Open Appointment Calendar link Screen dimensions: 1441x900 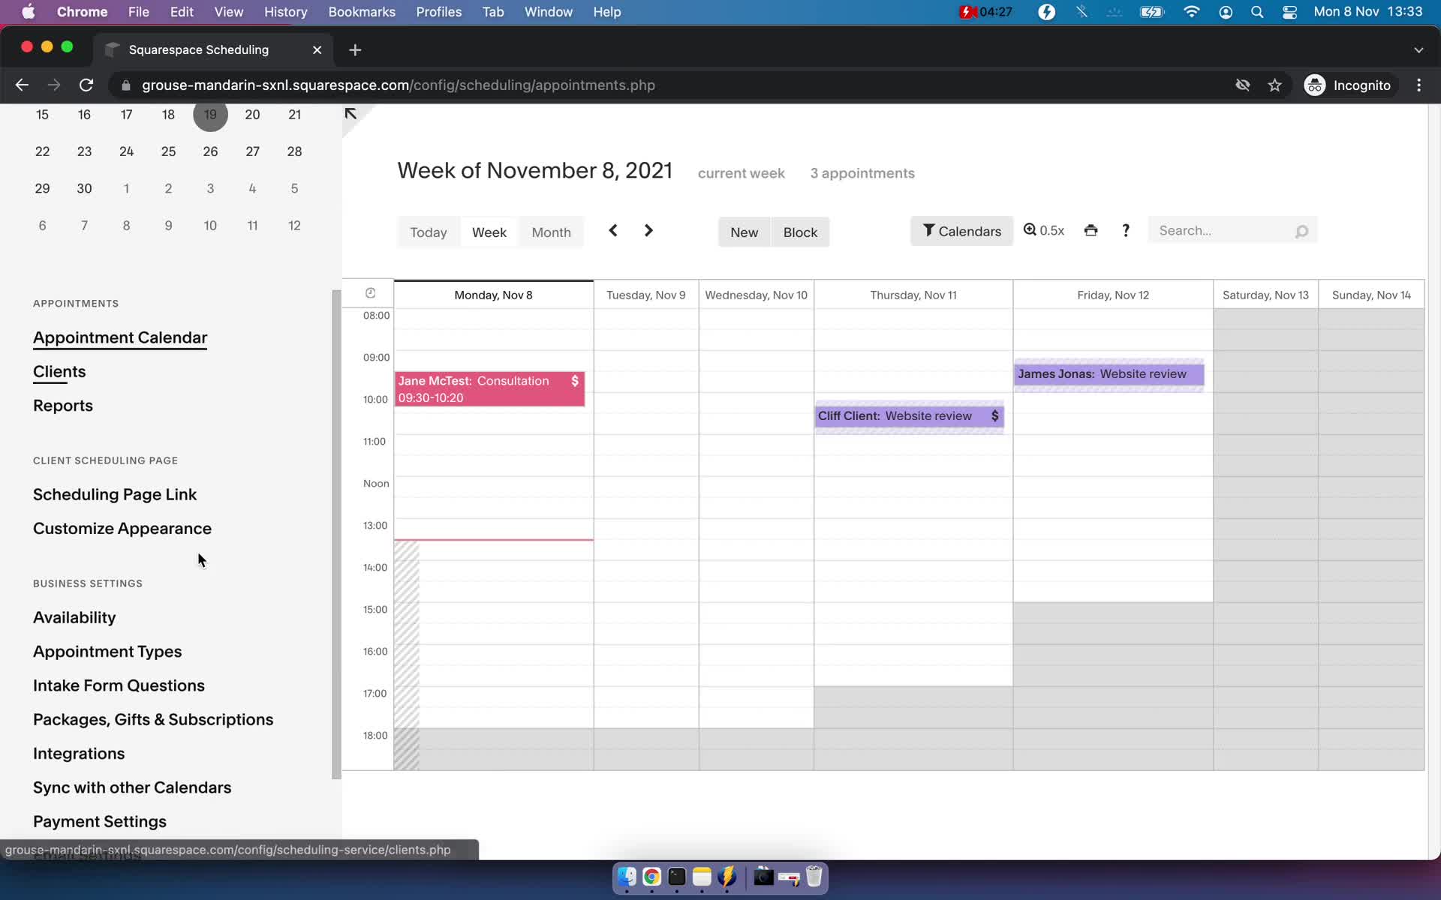point(120,337)
